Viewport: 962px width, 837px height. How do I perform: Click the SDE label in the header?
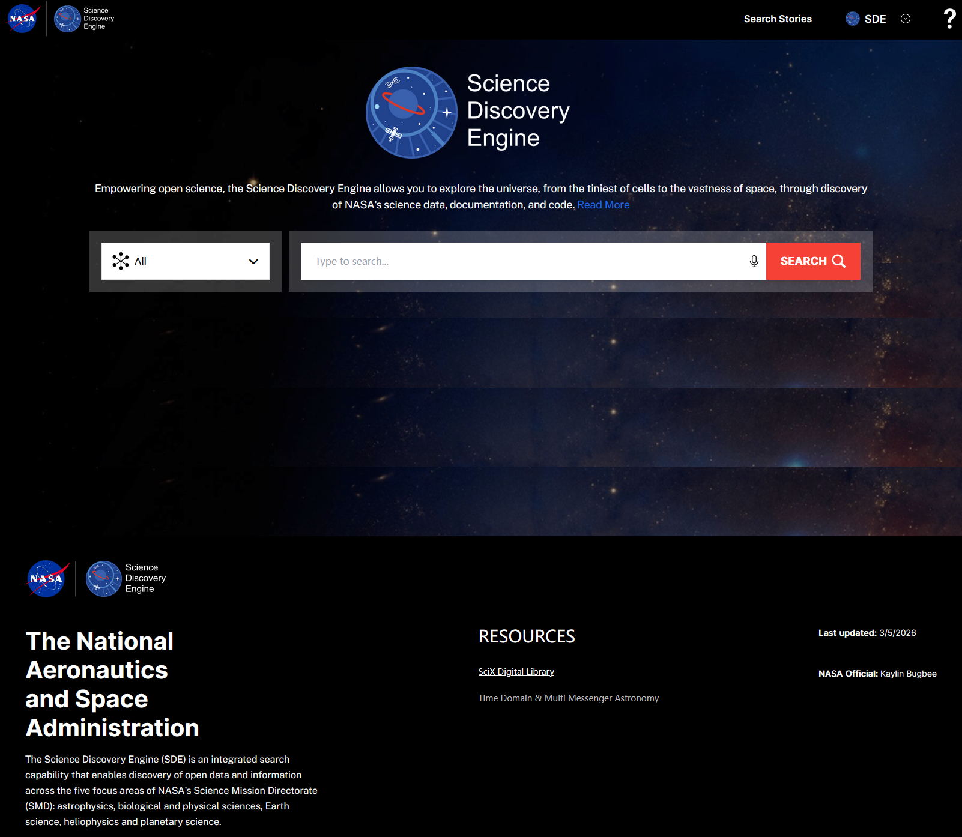click(x=876, y=19)
